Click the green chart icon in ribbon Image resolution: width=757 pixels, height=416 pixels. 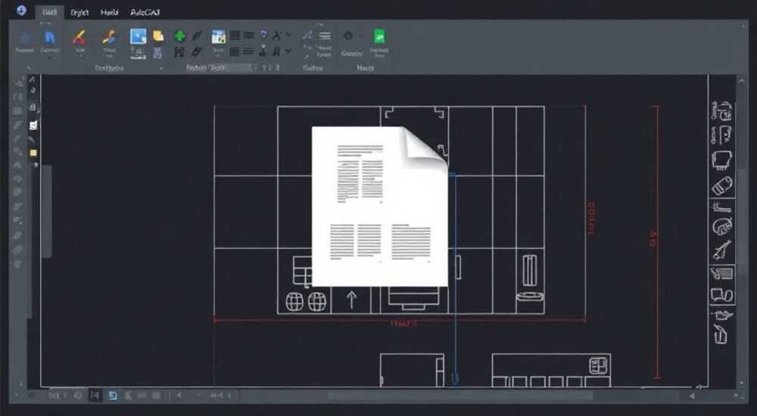tap(379, 36)
